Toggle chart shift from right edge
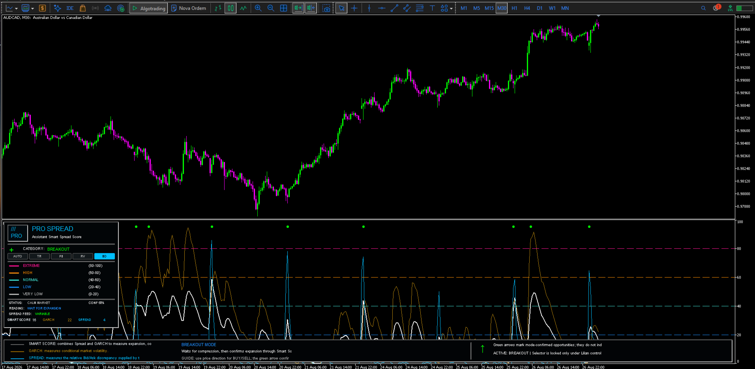The height and width of the screenshot is (369, 755). coord(311,8)
